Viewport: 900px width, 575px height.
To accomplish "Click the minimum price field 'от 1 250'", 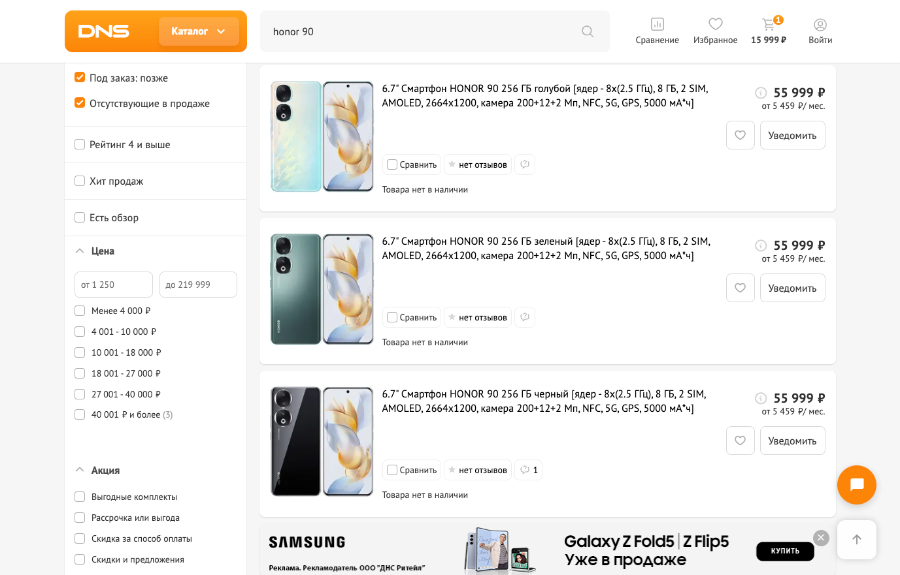I will click(x=113, y=285).
